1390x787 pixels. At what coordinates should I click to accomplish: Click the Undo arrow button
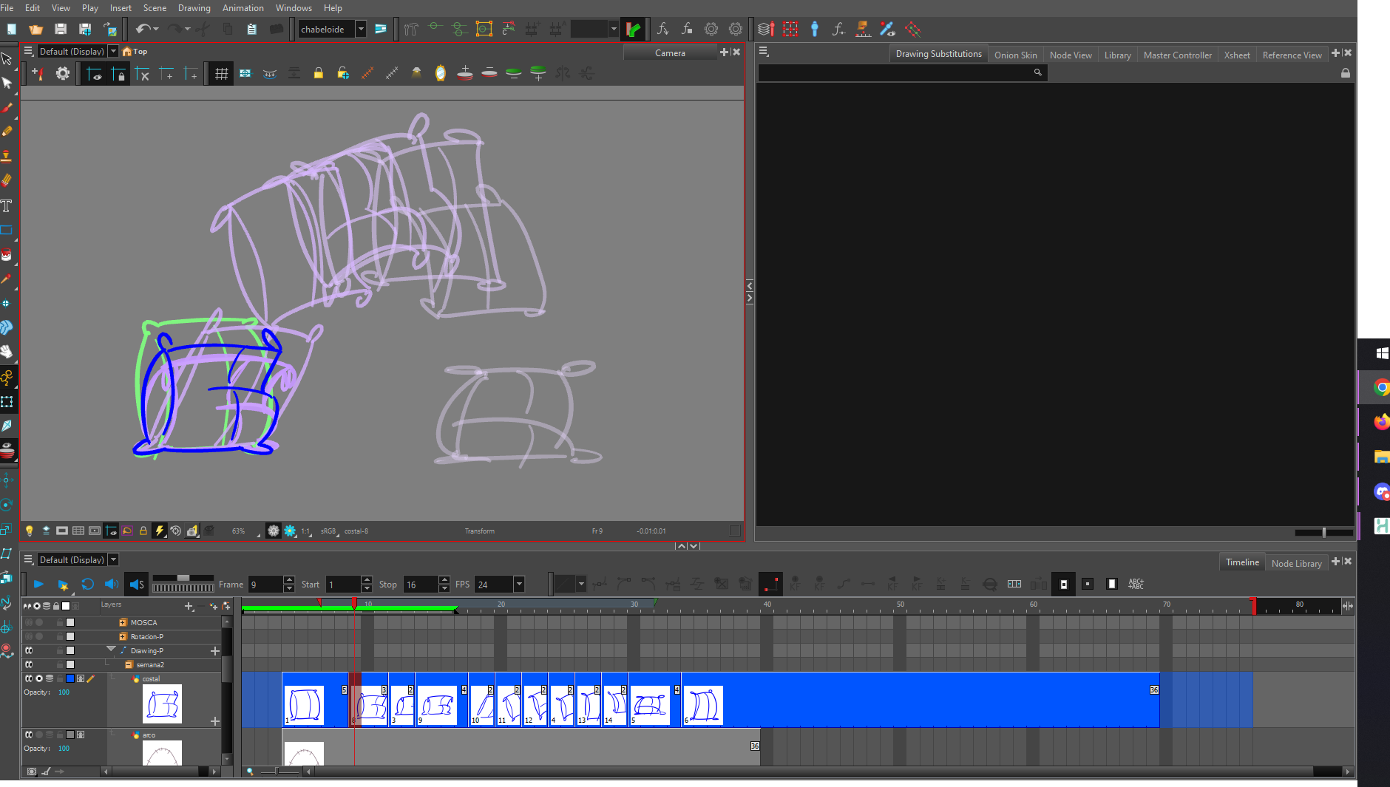(x=143, y=29)
